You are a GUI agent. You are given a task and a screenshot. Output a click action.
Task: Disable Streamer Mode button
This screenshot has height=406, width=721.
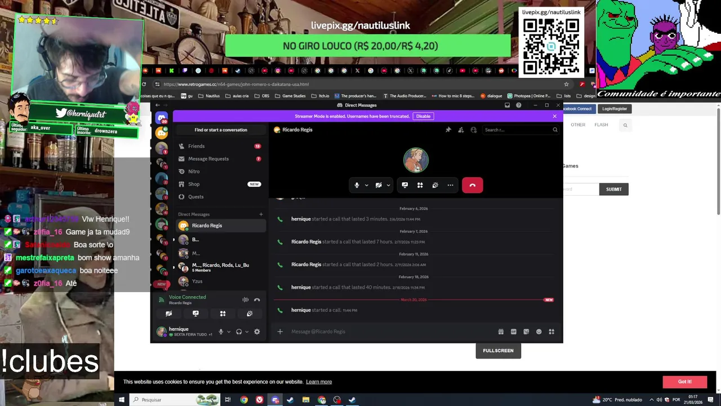(423, 116)
